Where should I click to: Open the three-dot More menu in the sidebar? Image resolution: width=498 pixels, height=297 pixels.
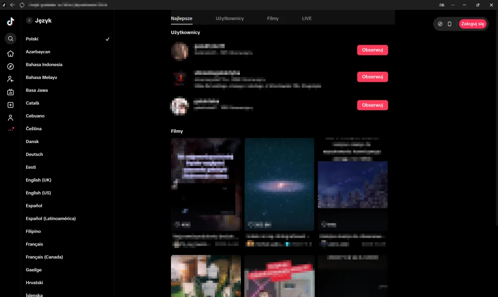(x=10, y=130)
